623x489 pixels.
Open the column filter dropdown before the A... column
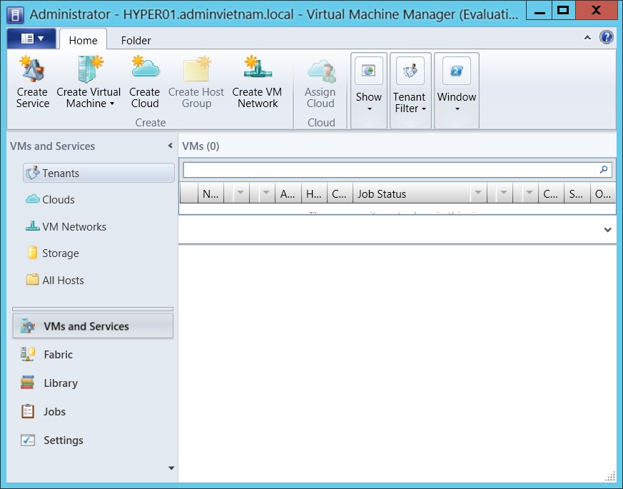(x=265, y=193)
